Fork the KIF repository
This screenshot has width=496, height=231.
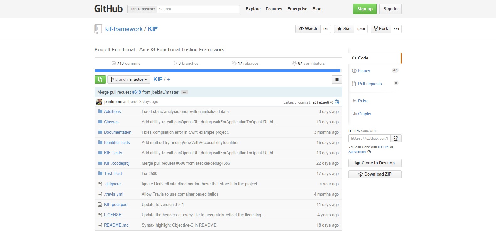[381, 29]
